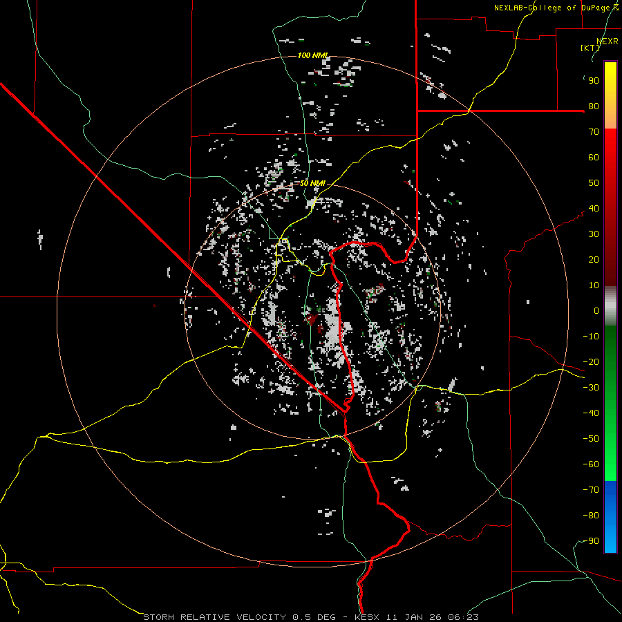Select the positive 10 scale value
Viewport: 622px width, 622px height.
coord(594,285)
